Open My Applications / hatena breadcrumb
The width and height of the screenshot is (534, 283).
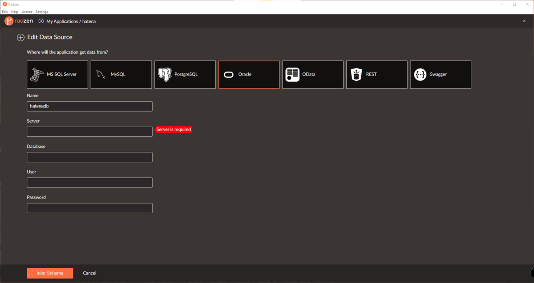71,21
